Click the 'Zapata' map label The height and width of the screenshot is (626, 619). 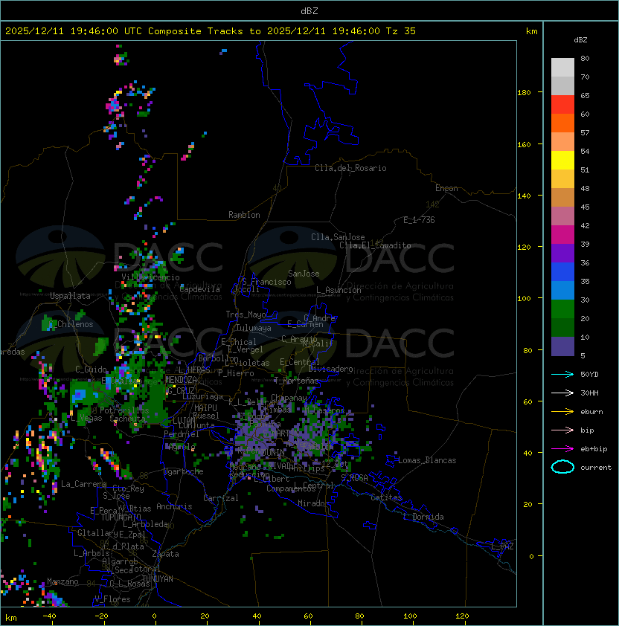pos(165,554)
